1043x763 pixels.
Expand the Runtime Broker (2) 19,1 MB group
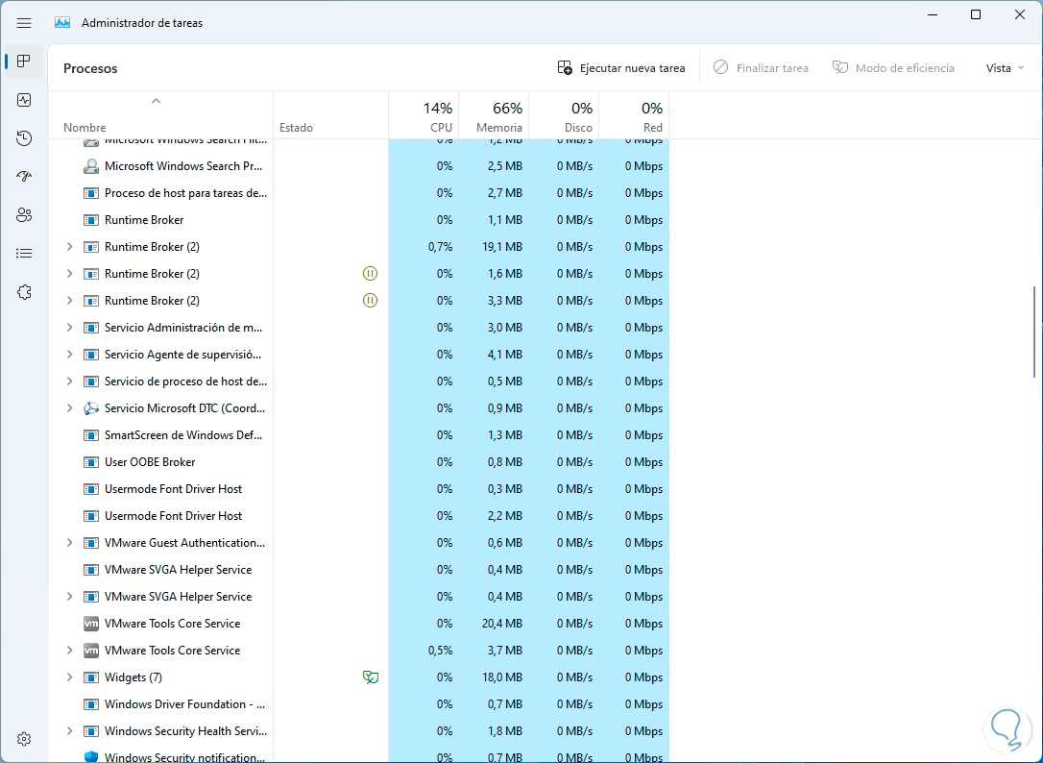(x=69, y=247)
